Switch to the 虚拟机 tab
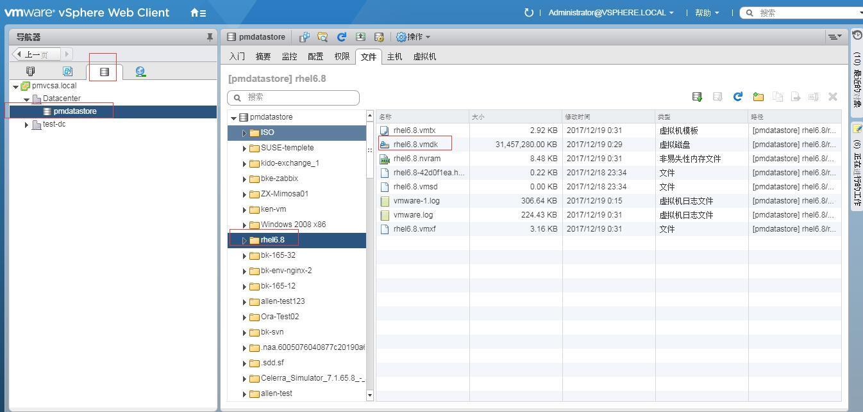 tap(424, 56)
